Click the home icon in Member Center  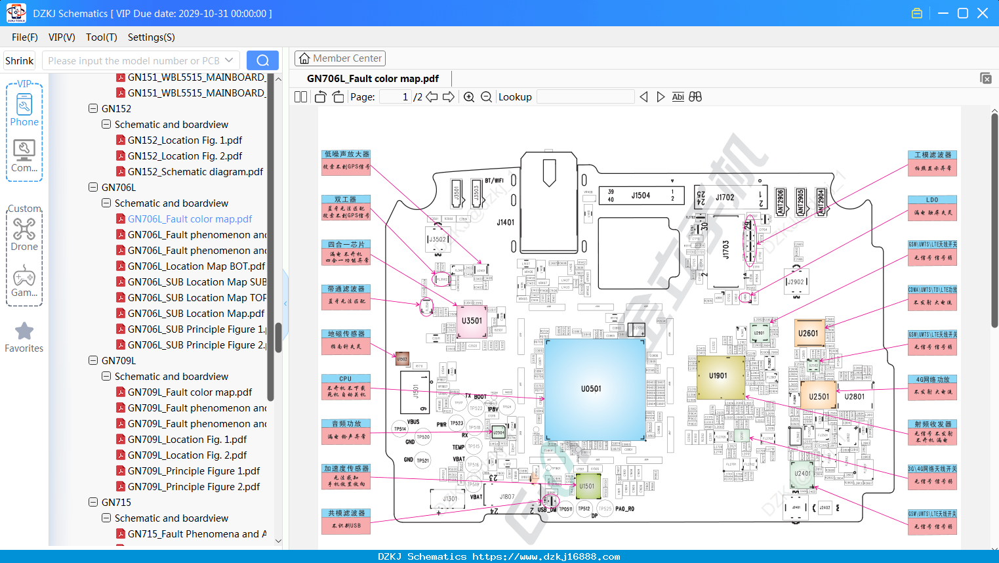click(x=304, y=58)
